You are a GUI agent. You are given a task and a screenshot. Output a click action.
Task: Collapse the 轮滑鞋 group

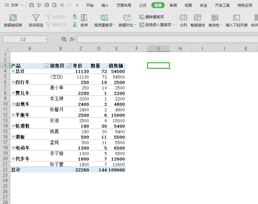pyautogui.click(x=13, y=126)
